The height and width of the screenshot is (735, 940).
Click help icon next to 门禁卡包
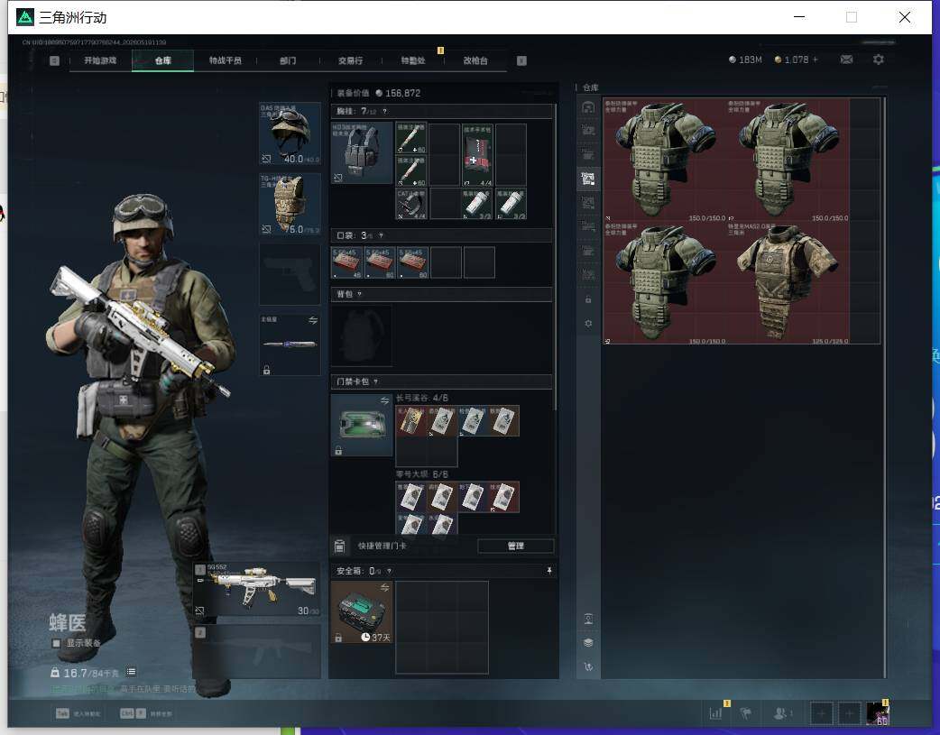[376, 381]
